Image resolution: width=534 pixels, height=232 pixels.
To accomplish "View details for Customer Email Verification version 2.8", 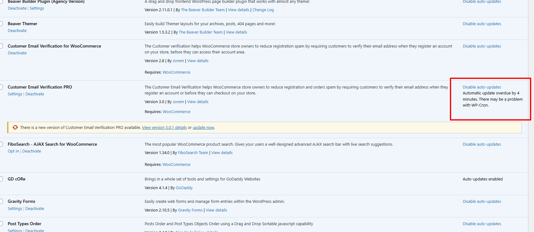I will click(198, 61).
